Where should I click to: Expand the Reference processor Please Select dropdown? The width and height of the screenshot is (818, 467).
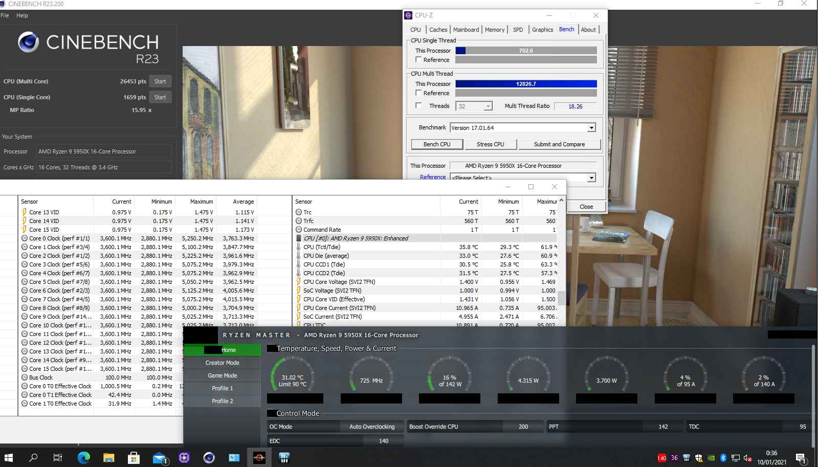click(591, 177)
